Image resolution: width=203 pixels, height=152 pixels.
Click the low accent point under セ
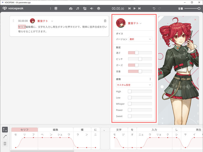tap(16, 147)
